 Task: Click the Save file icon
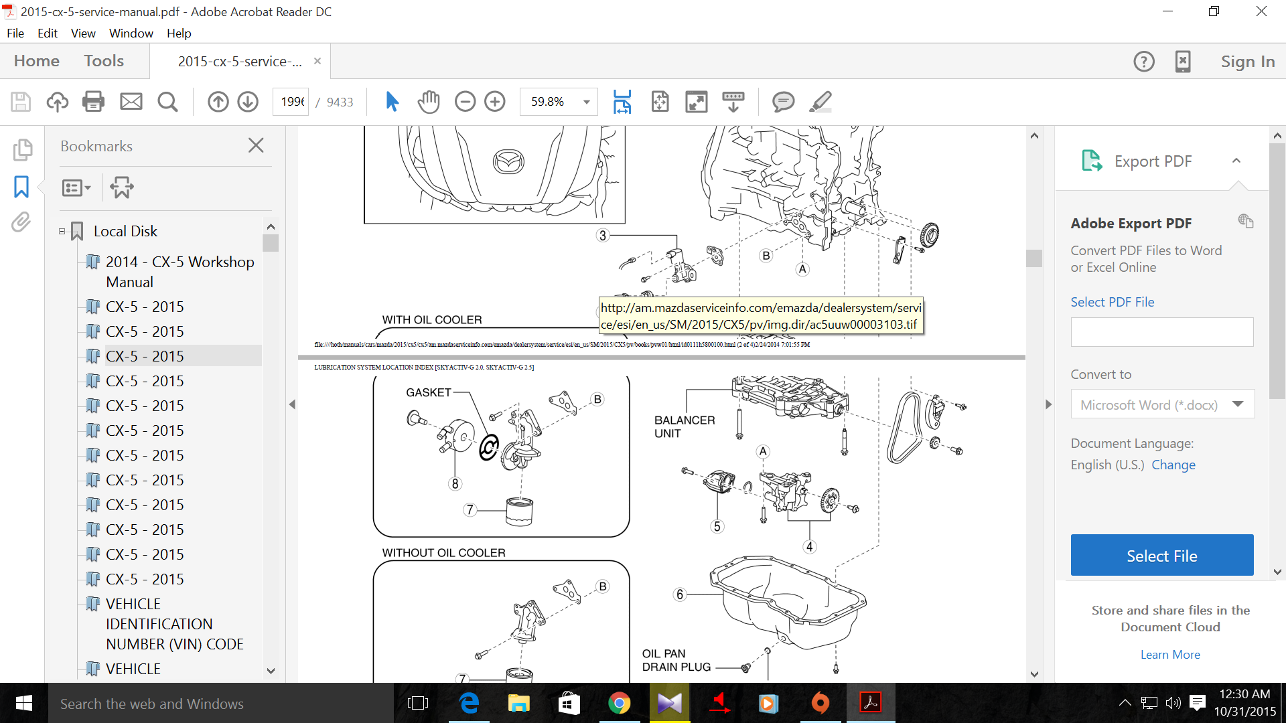[x=21, y=102]
